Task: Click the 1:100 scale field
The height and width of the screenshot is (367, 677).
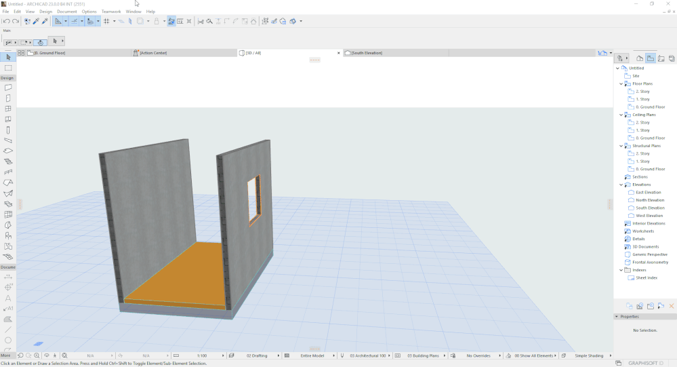Action: 201,355
